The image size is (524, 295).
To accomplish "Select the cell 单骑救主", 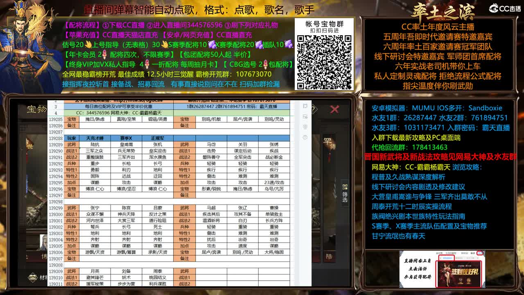I will pos(274,214).
